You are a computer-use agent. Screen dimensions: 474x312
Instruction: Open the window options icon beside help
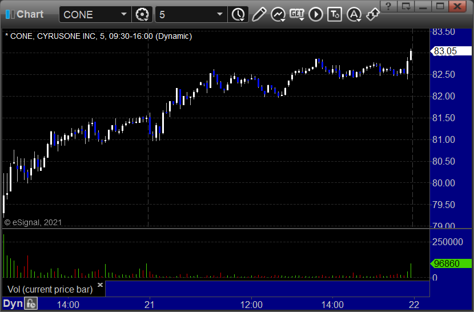[x=405, y=6]
